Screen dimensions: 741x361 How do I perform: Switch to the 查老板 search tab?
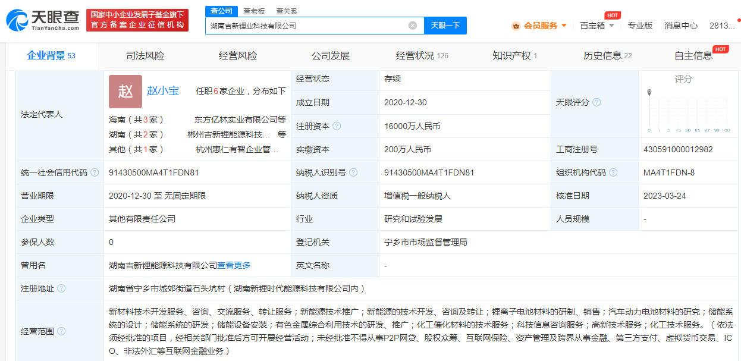pos(254,11)
